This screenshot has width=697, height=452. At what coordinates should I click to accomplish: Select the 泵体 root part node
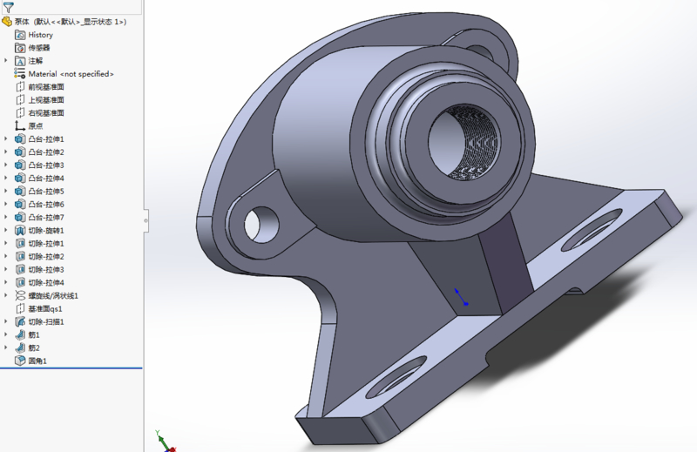[x=52, y=21]
